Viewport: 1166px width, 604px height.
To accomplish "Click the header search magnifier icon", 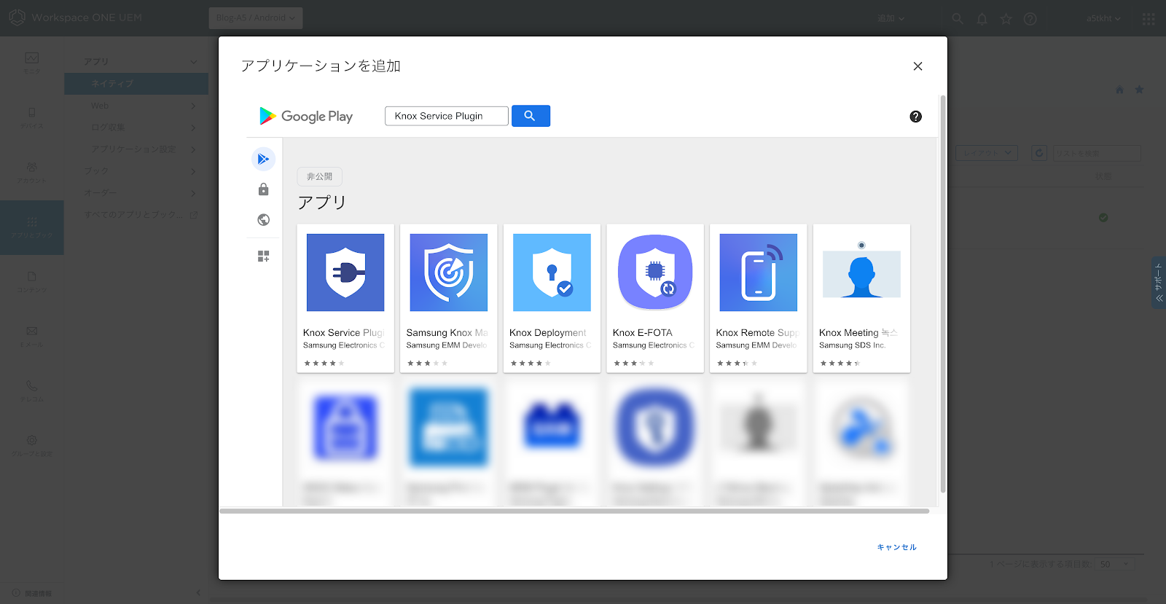I will (958, 19).
